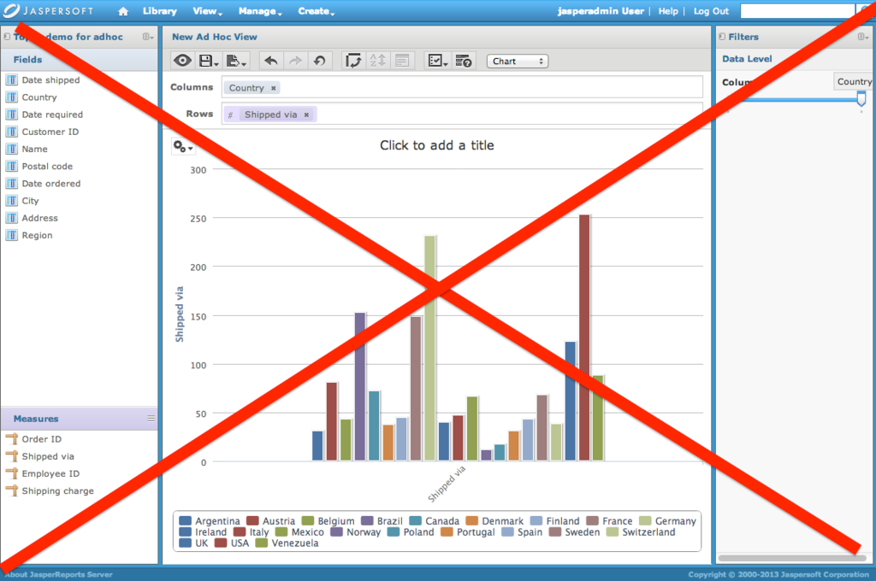Click the 'Click to add a title' text
876x581 pixels.
[437, 145]
